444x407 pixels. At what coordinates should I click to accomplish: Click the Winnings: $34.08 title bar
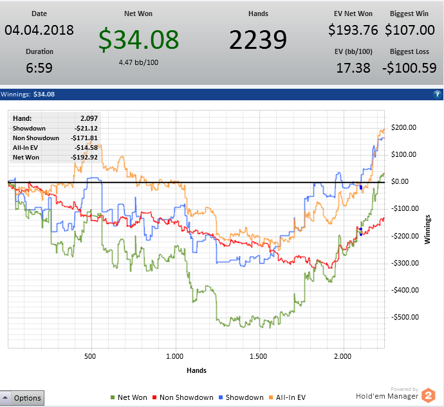221,95
